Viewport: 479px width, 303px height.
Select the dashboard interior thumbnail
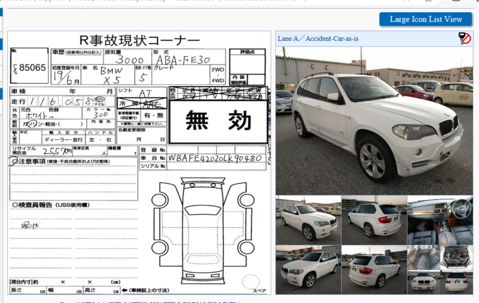(440, 220)
